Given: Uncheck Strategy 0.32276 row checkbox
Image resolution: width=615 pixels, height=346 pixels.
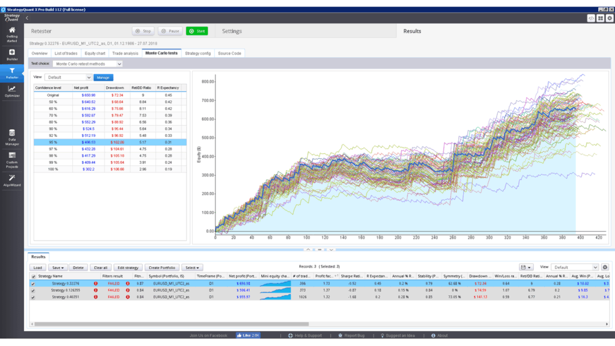Looking at the screenshot, I should (33, 283).
